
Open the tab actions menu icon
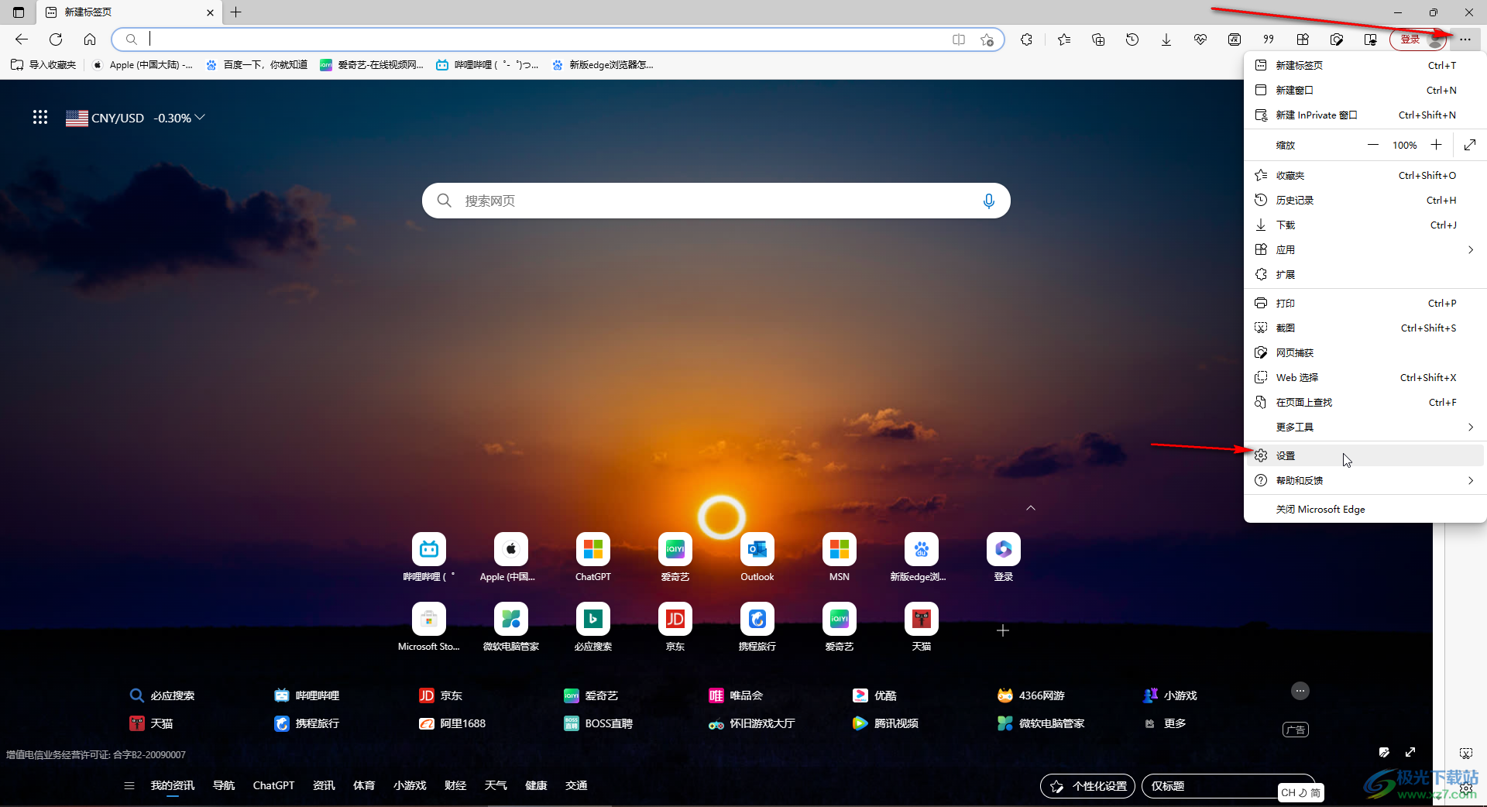(19, 12)
